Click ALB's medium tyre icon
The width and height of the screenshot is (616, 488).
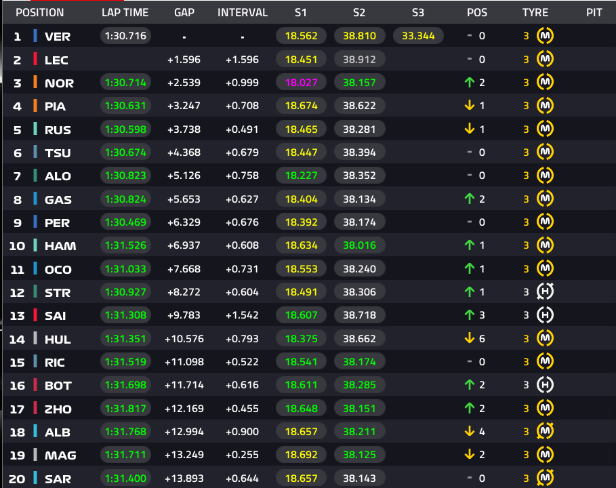click(x=545, y=432)
